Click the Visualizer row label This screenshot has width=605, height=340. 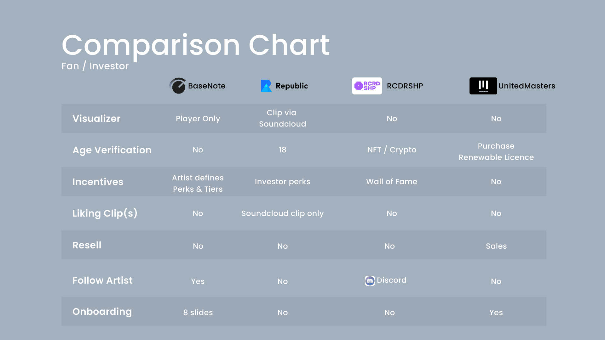click(x=96, y=119)
